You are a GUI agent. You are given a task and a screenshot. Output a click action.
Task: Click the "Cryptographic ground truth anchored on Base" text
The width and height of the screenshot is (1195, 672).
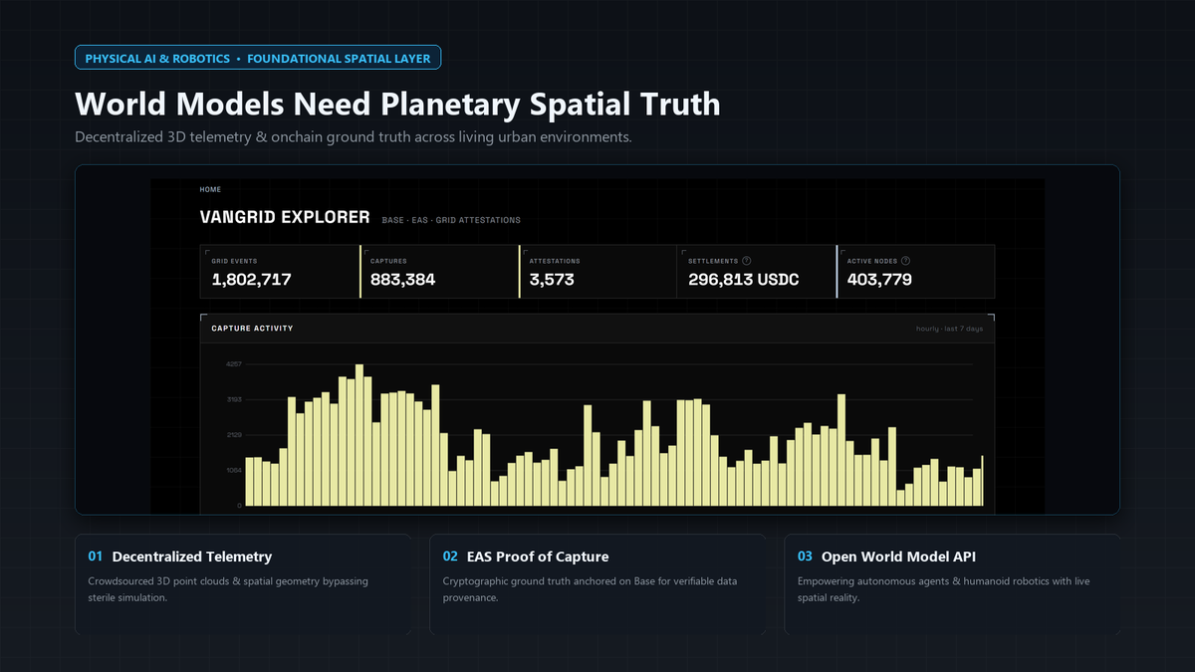pyautogui.click(x=591, y=589)
